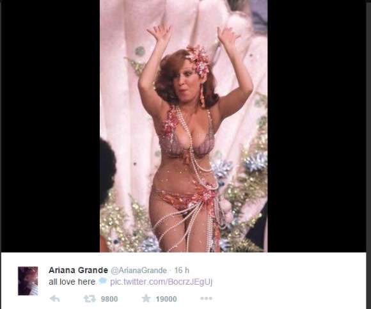
Task: Click the profile avatar thumbnail
Action: coord(28,281)
